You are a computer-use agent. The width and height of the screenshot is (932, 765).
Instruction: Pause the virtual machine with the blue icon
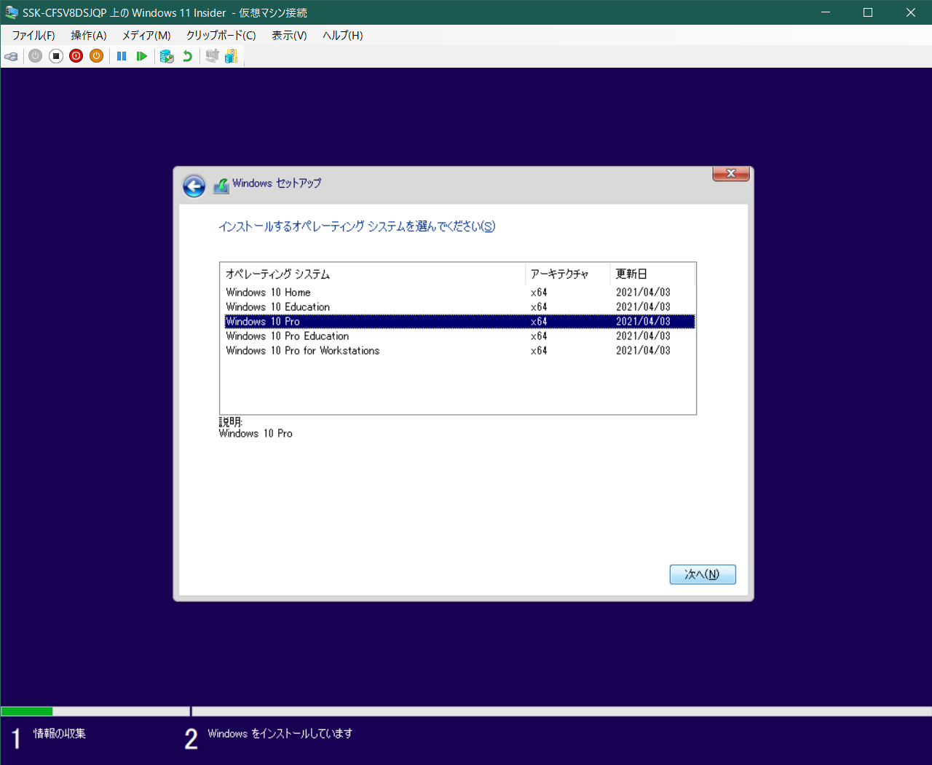point(122,56)
